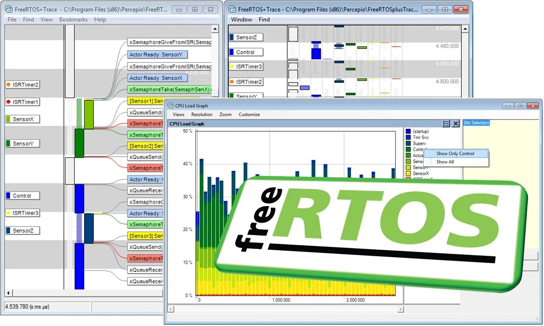
Task: Click the orange ISRTimer2 dot in left trace window
Action: point(8,85)
